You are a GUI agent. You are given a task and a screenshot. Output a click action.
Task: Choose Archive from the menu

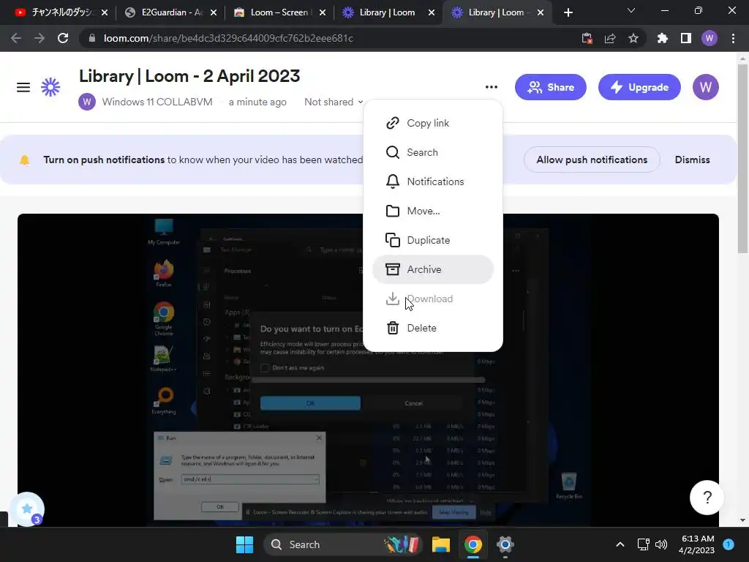tap(433, 269)
